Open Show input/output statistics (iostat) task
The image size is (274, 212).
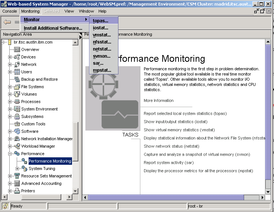[x=176, y=122]
